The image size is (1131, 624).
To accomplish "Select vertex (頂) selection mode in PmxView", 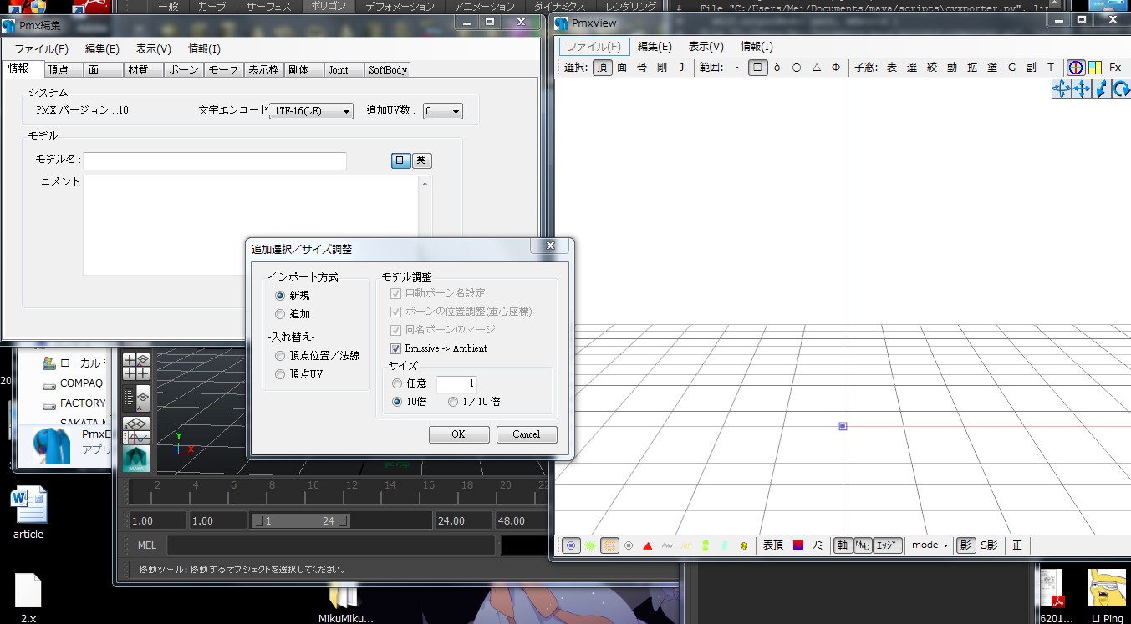I will click(x=602, y=68).
